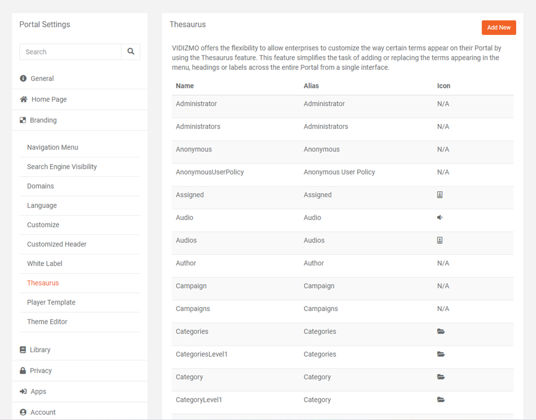
Task: Click the Account user icon
Action: 23,412
